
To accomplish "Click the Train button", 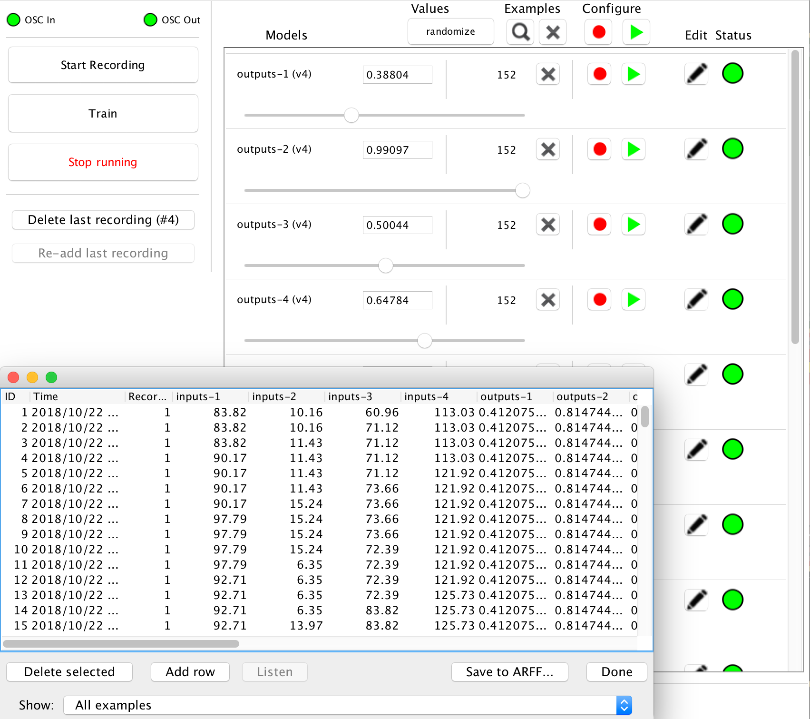I will pos(103,114).
